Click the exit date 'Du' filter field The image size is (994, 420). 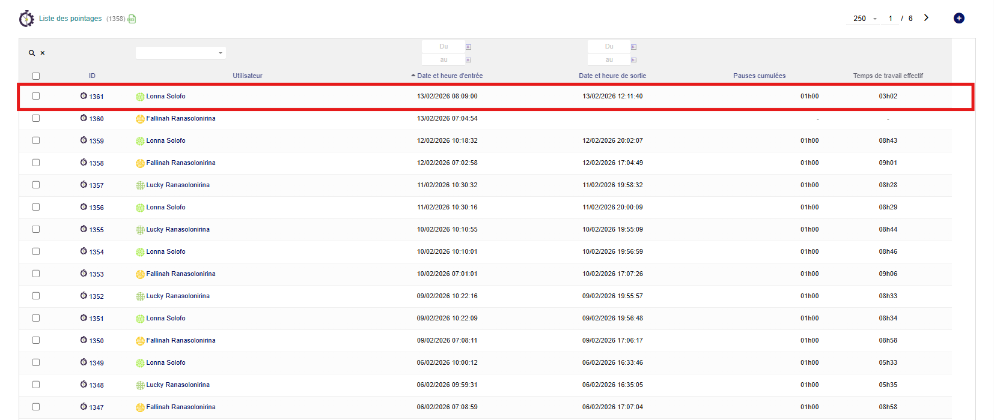609,47
